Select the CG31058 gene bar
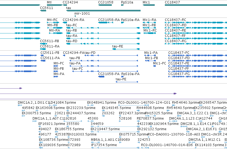Screen dimensions: 227x149 point(105,5)
